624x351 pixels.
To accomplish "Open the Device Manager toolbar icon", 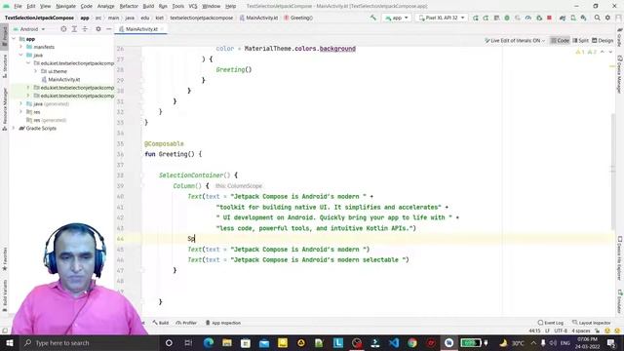I will point(573,18).
